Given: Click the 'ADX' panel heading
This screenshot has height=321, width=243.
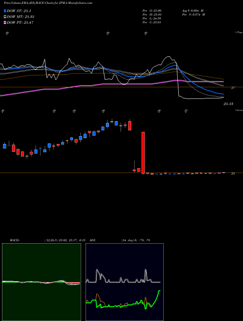Looking at the screenshot, I should click(93, 240).
